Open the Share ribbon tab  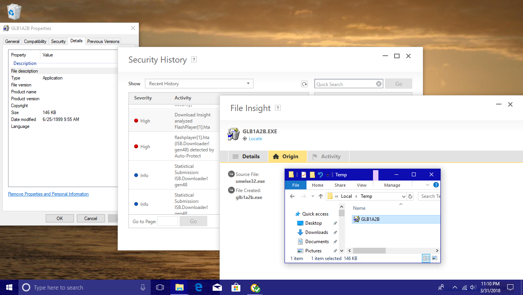coord(340,185)
